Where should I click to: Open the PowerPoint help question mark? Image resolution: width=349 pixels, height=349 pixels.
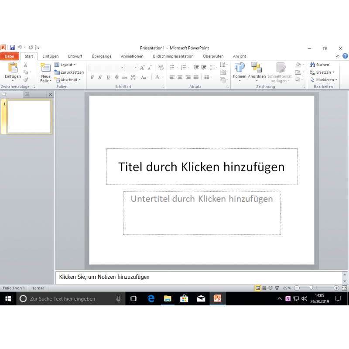(345, 56)
